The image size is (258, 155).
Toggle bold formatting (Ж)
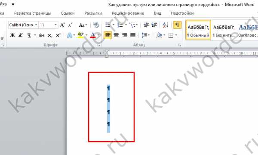[12, 35]
